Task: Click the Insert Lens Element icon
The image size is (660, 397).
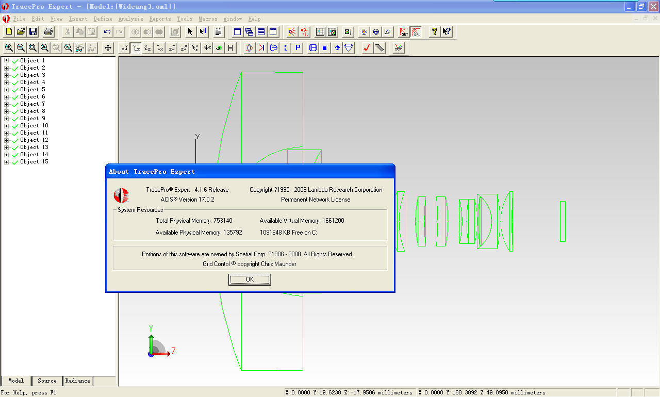Action: (249, 47)
